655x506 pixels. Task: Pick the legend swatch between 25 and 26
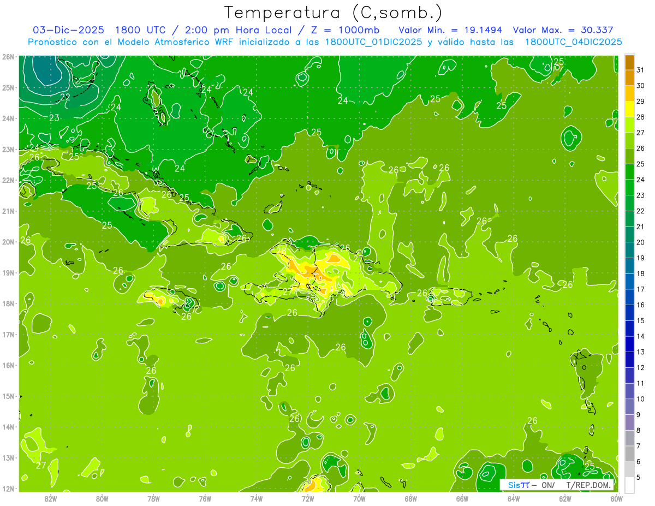629,156
